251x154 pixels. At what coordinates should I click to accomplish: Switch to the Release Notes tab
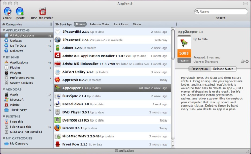223,69
